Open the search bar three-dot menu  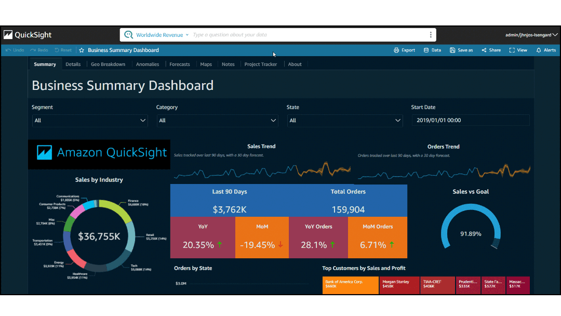(x=431, y=35)
